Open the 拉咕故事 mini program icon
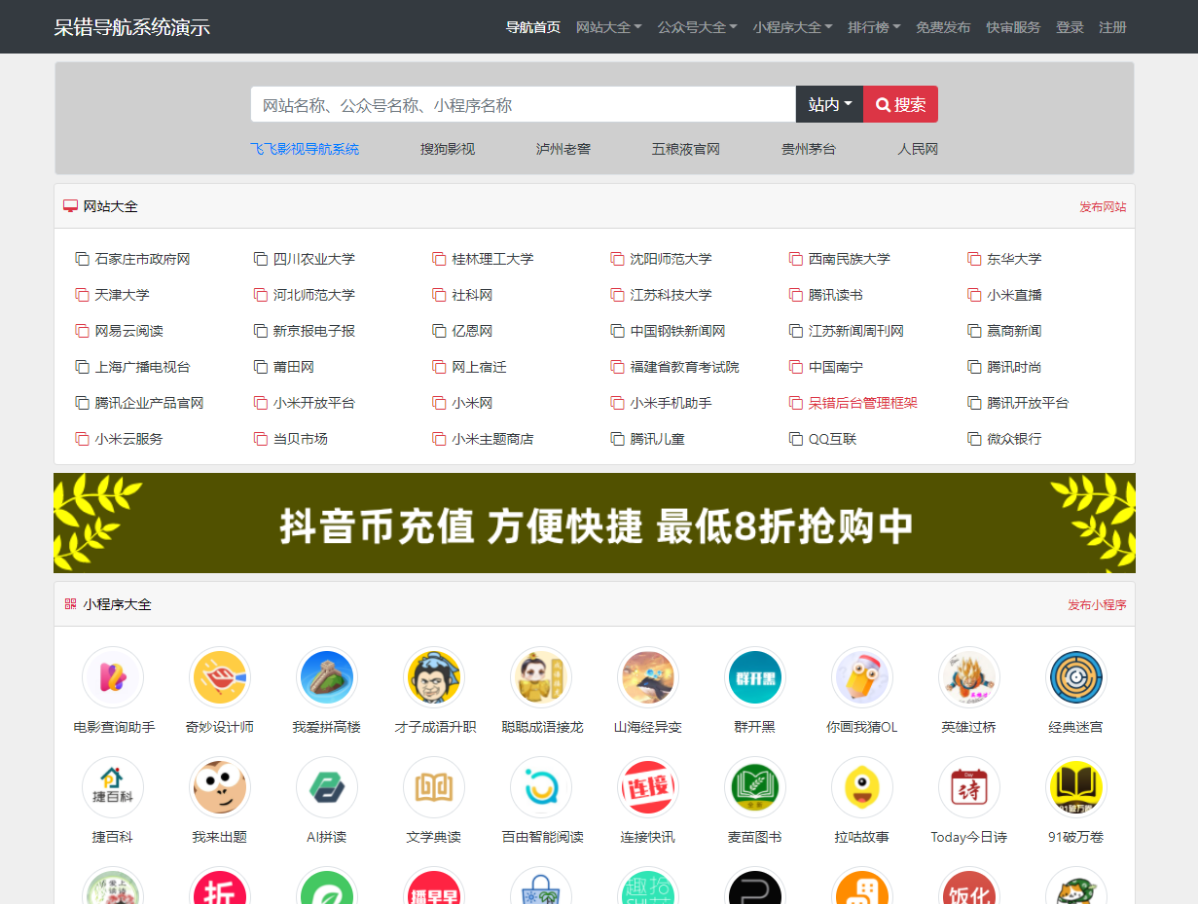The height and width of the screenshot is (904, 1198). coord(862,787)
